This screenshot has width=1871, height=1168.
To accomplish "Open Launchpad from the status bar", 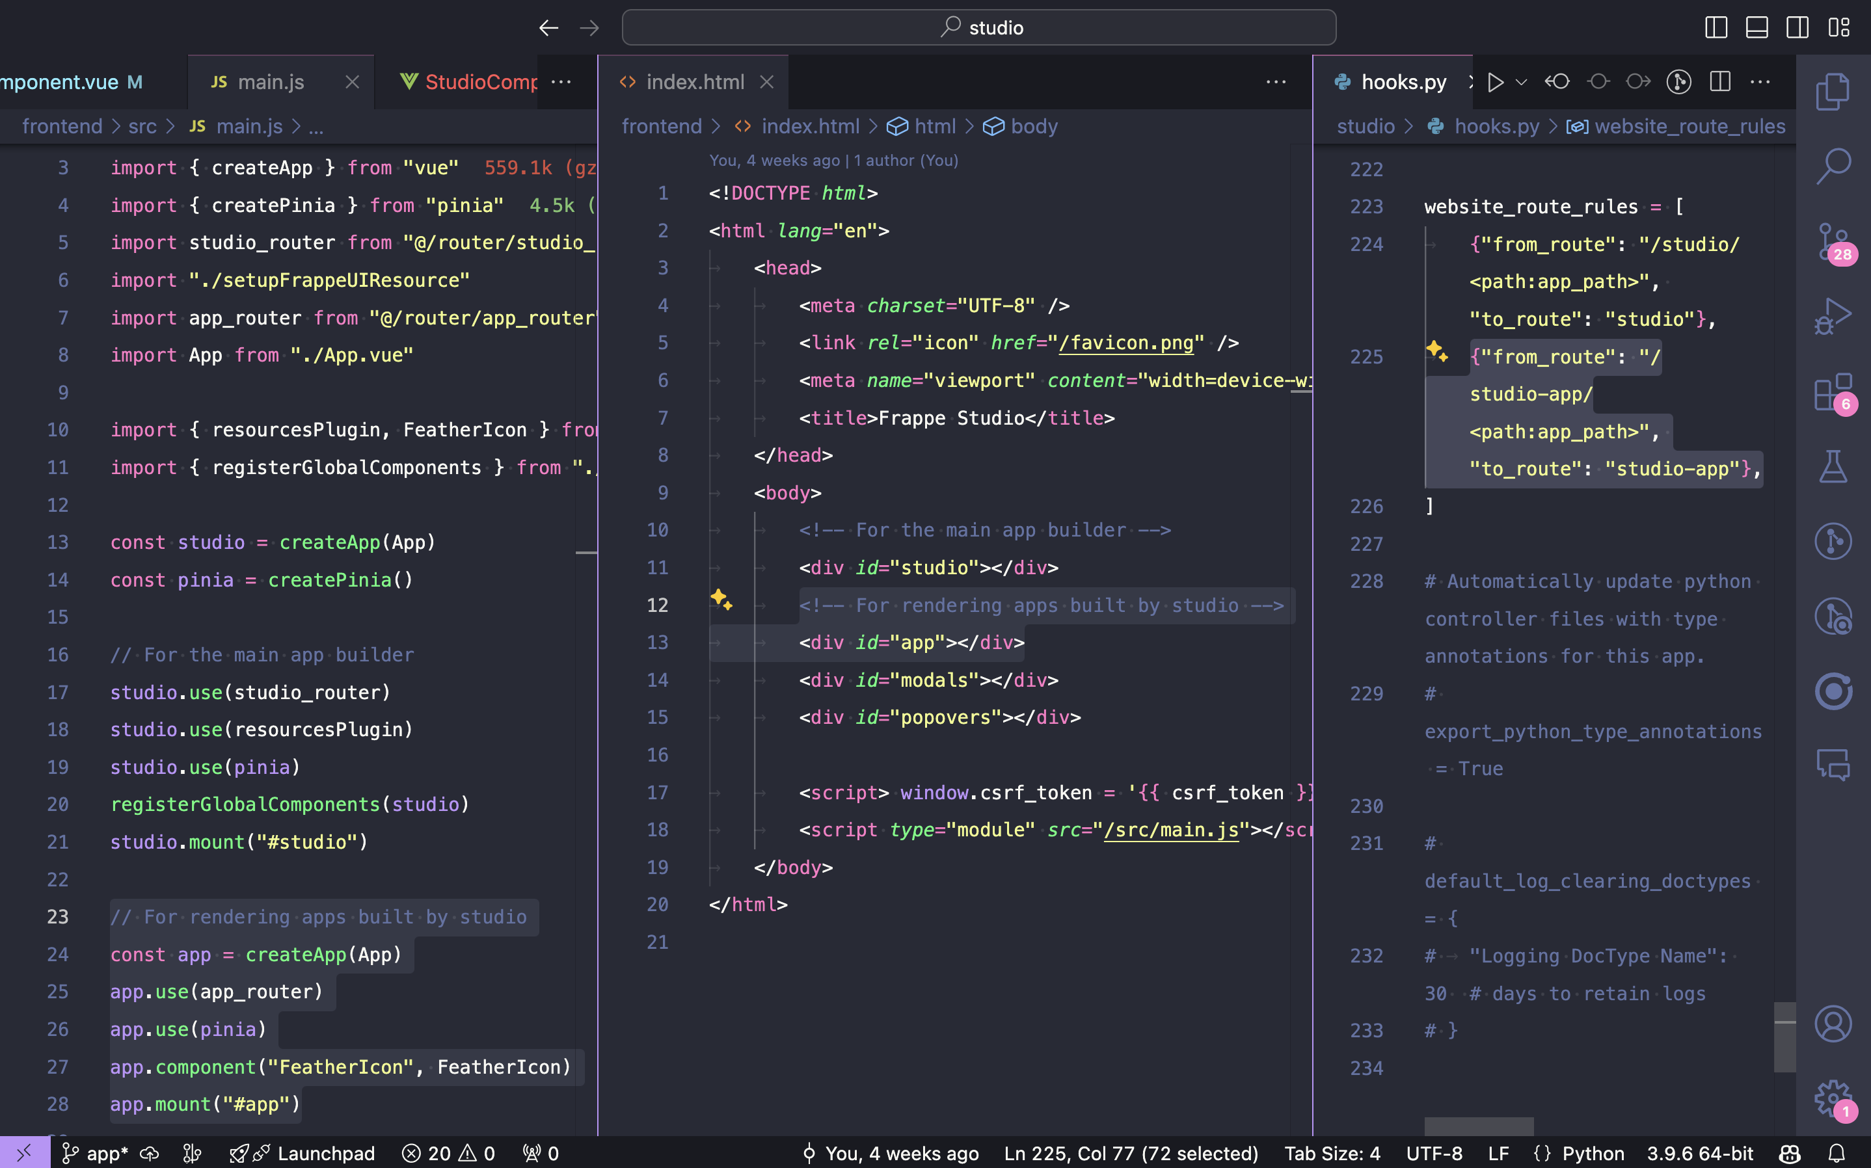I will click(x=302, y=1153).
